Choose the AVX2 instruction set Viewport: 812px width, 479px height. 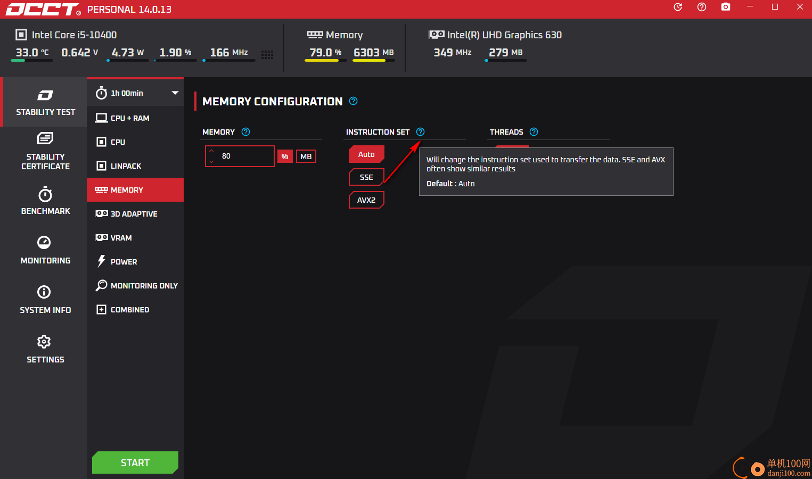(x=366, y=200)
